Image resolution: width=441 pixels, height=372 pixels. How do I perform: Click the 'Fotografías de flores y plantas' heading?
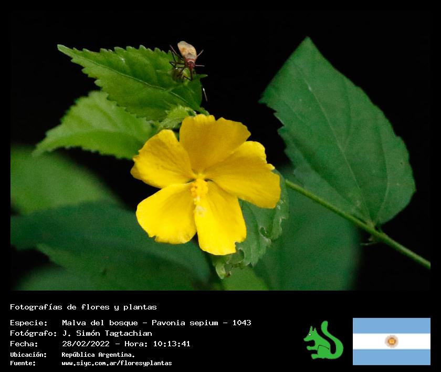[x=83, y=307]
